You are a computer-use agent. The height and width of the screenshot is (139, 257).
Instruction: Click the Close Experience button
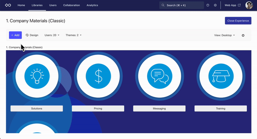click(x=238, y=21)
